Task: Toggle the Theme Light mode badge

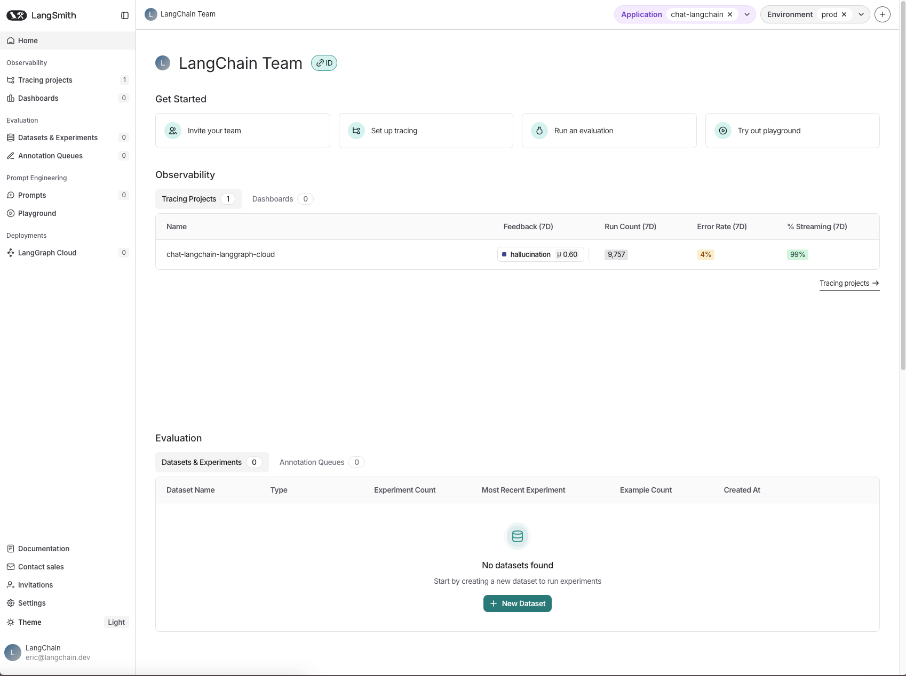Action: 116,622
